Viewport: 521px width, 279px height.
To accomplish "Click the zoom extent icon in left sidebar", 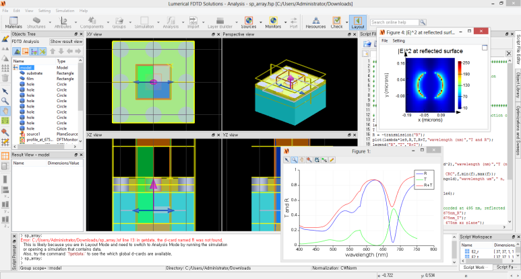I will tap(5, 132).
